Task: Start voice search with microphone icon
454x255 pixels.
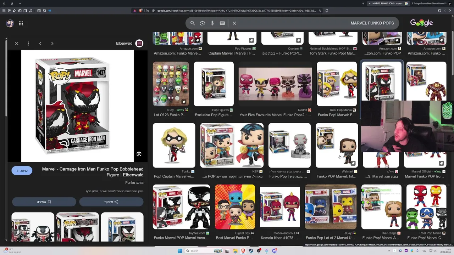Action: point(212,23)
